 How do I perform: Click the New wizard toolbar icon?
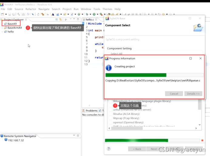[3, 14]
